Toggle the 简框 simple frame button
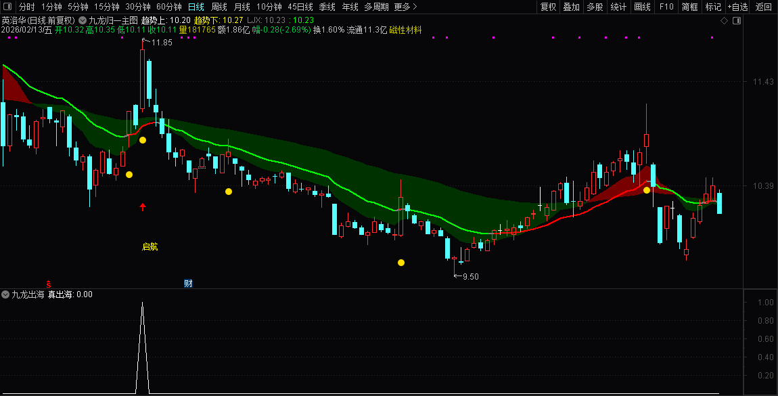Screen dimensions: 778x396 pyautogui.click(x=689, y=7)
